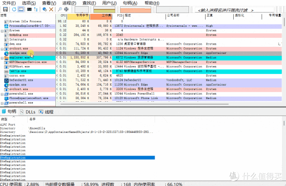Image resolution: width=286 pixels, height=186 pixels.
Task: Click the explorer.exe folder icon
Action: click(6, 58)
